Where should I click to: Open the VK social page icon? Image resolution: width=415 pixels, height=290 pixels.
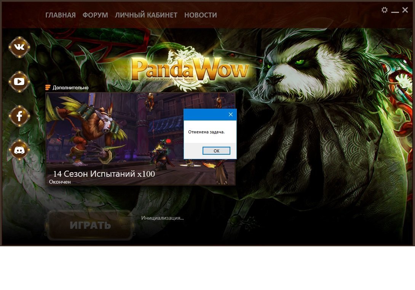(19, 47)
